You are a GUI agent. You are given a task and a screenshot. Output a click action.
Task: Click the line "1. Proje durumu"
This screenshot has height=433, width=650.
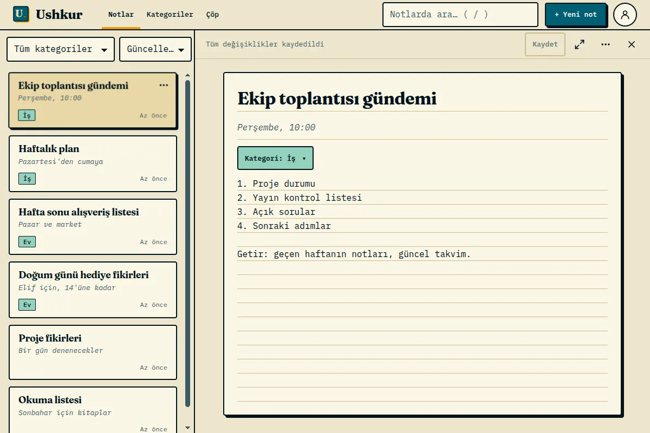276,183
